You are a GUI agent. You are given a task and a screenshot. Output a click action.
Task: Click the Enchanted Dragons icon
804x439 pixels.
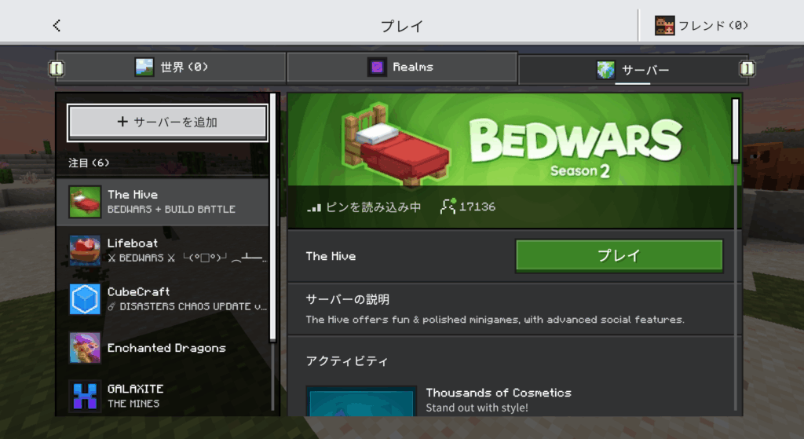click(85, 348)
